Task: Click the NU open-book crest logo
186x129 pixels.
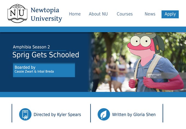Action: tap(17, 13)
